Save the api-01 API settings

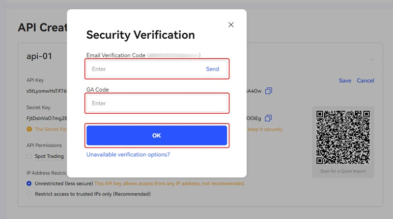coord(345,80)
